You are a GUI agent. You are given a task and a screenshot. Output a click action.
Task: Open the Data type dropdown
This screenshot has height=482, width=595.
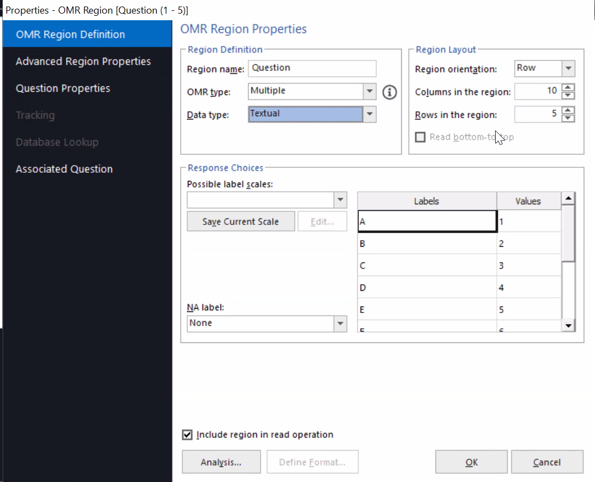pos(370,114)
